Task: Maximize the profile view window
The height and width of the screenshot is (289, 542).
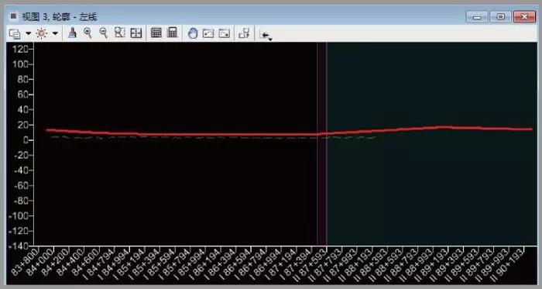Action: (x=500, y=16)
